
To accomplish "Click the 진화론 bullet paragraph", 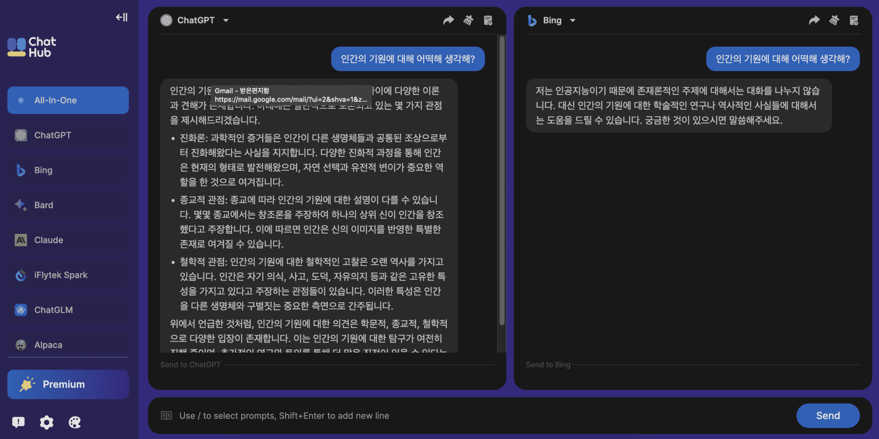I will pos(313,160).
